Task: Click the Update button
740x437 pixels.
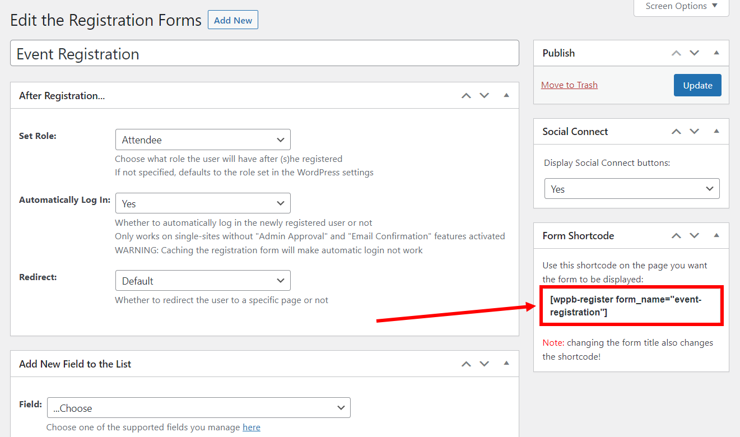Action: [697, 85]
